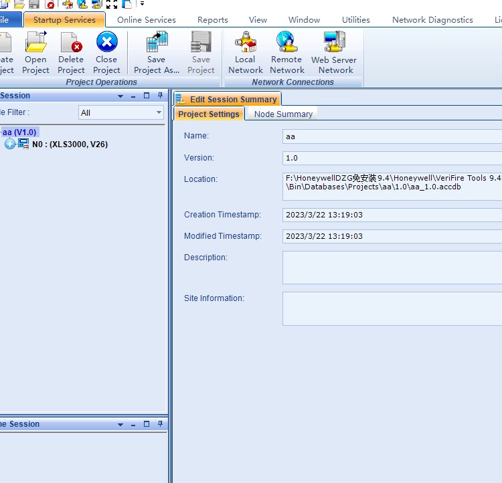Click quick-access web server network icon
Viewport: 502px width, 483px height.
pyautogui.click(x=97, y=4)
